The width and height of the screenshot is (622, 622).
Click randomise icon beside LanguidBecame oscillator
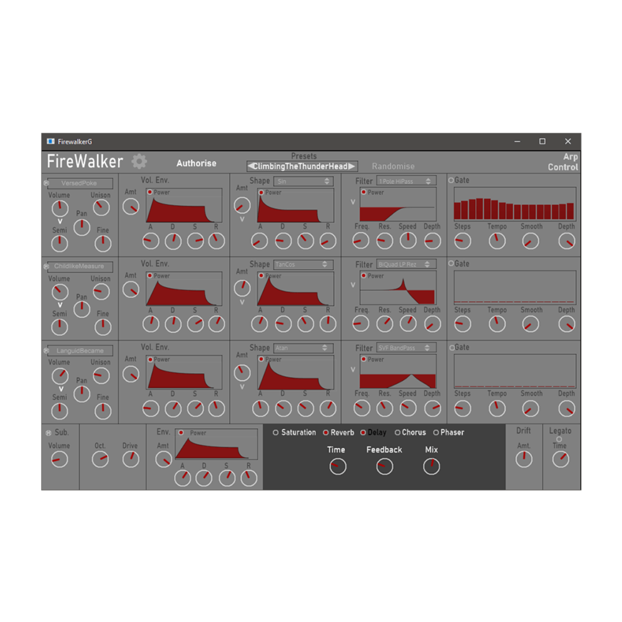[46, 351]
